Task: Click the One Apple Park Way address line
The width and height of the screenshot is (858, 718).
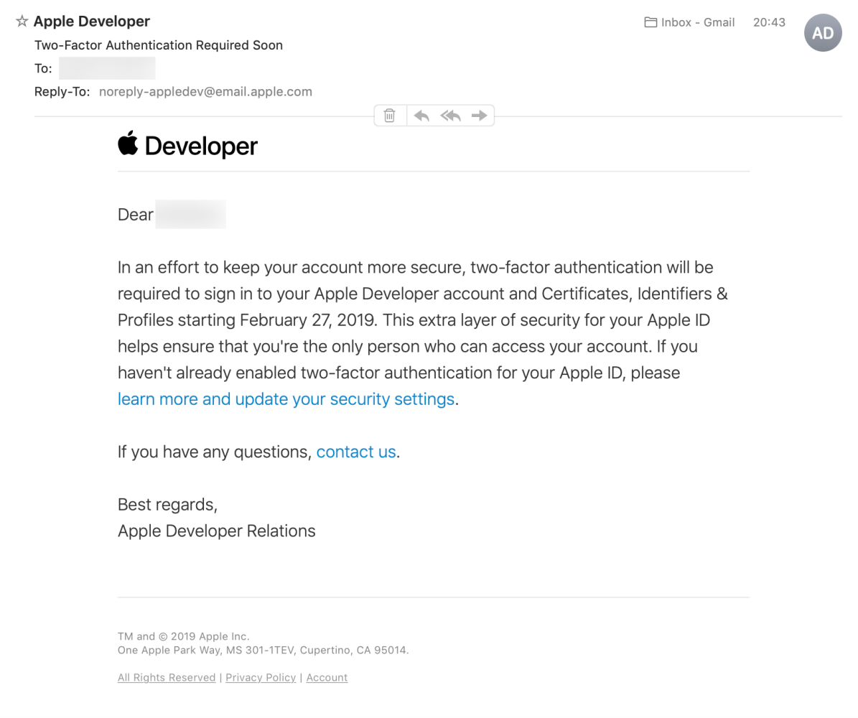Action: tap(263, 651)
